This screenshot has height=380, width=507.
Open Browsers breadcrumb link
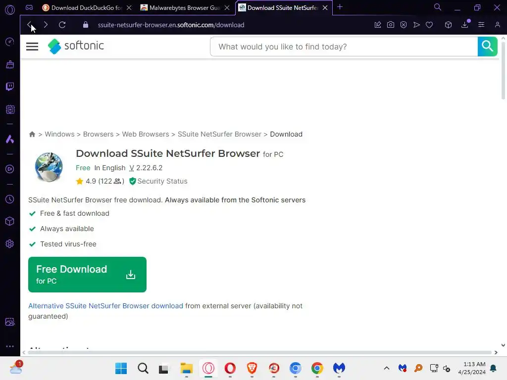99,134
